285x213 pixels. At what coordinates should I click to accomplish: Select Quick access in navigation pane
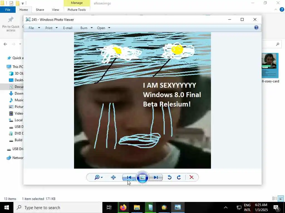15,58
